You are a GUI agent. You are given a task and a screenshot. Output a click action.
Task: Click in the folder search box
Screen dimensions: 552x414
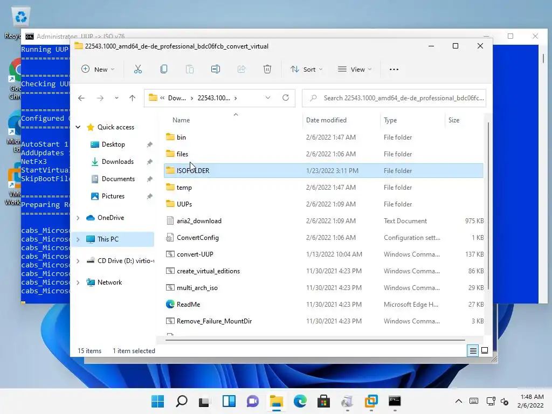[394, 98]
